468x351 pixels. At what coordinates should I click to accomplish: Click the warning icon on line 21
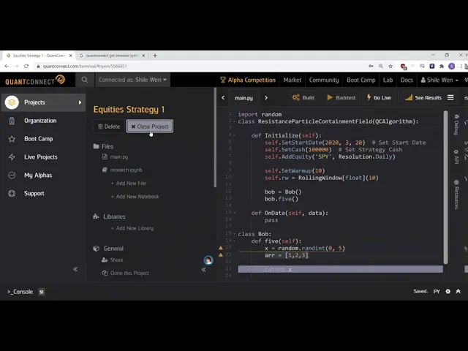[221, 255]
